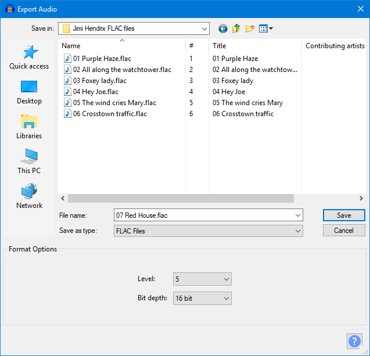This screenshot has width=370, height=356.
Task: Click the Back navigation arrow icon
Action: [223, 28]
